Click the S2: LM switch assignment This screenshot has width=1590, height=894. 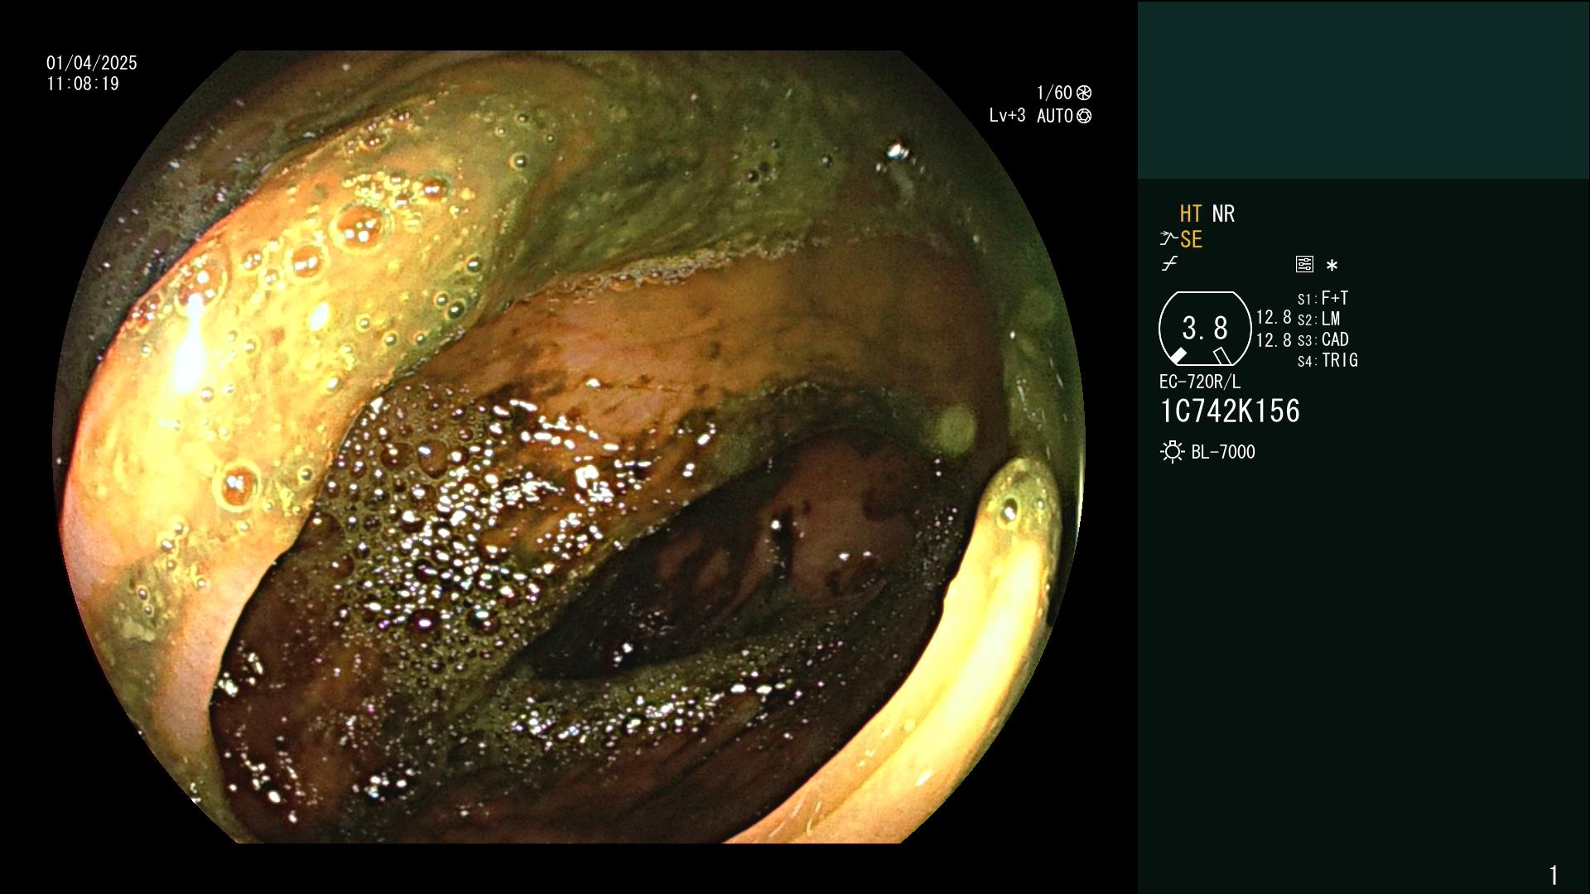(1318, 320)
